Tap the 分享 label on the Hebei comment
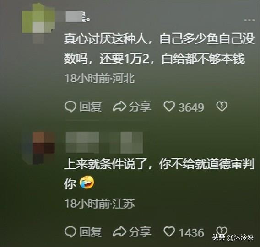 140,107
